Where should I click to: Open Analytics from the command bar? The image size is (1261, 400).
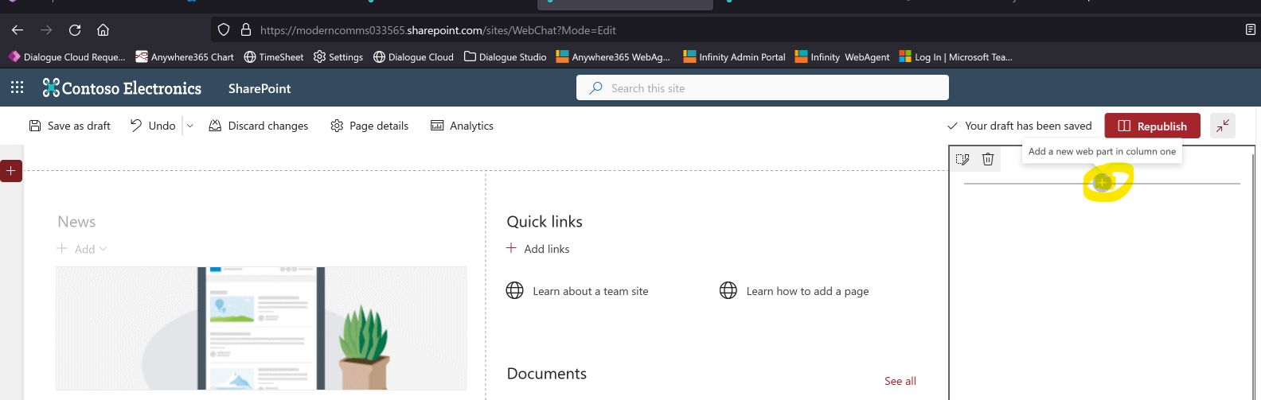click(462, 126)
